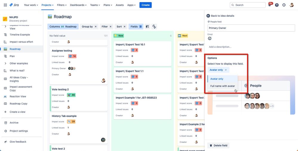
Task: Click the Reaction View sidebar icon
Action: pos(5,96)
